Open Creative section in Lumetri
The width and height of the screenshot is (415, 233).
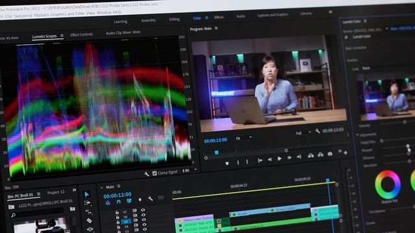(x=352, y=60)
